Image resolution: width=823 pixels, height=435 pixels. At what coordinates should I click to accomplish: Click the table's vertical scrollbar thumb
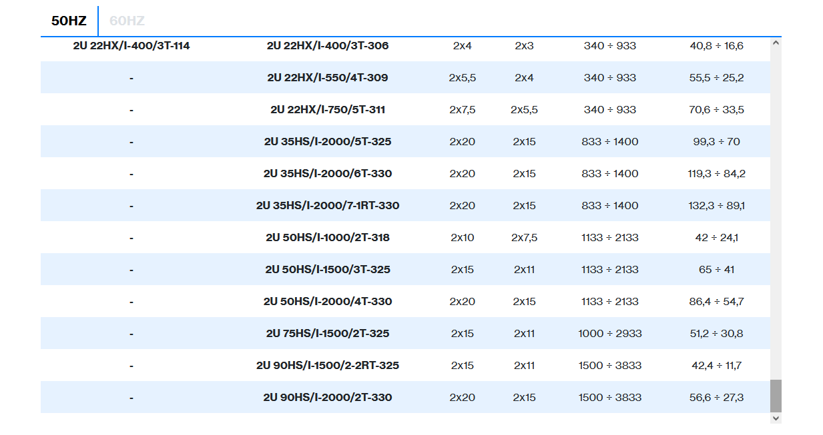[776, 396]
